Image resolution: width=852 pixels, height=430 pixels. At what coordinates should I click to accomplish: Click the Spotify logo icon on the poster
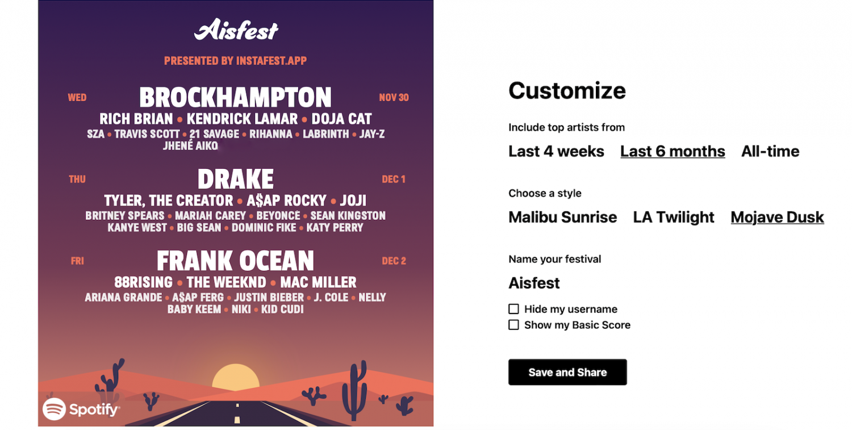click(55, 409)
